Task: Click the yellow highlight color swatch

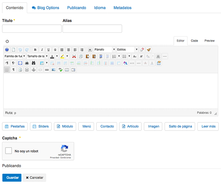Action: pyautogui.click(x=62, y=56)
